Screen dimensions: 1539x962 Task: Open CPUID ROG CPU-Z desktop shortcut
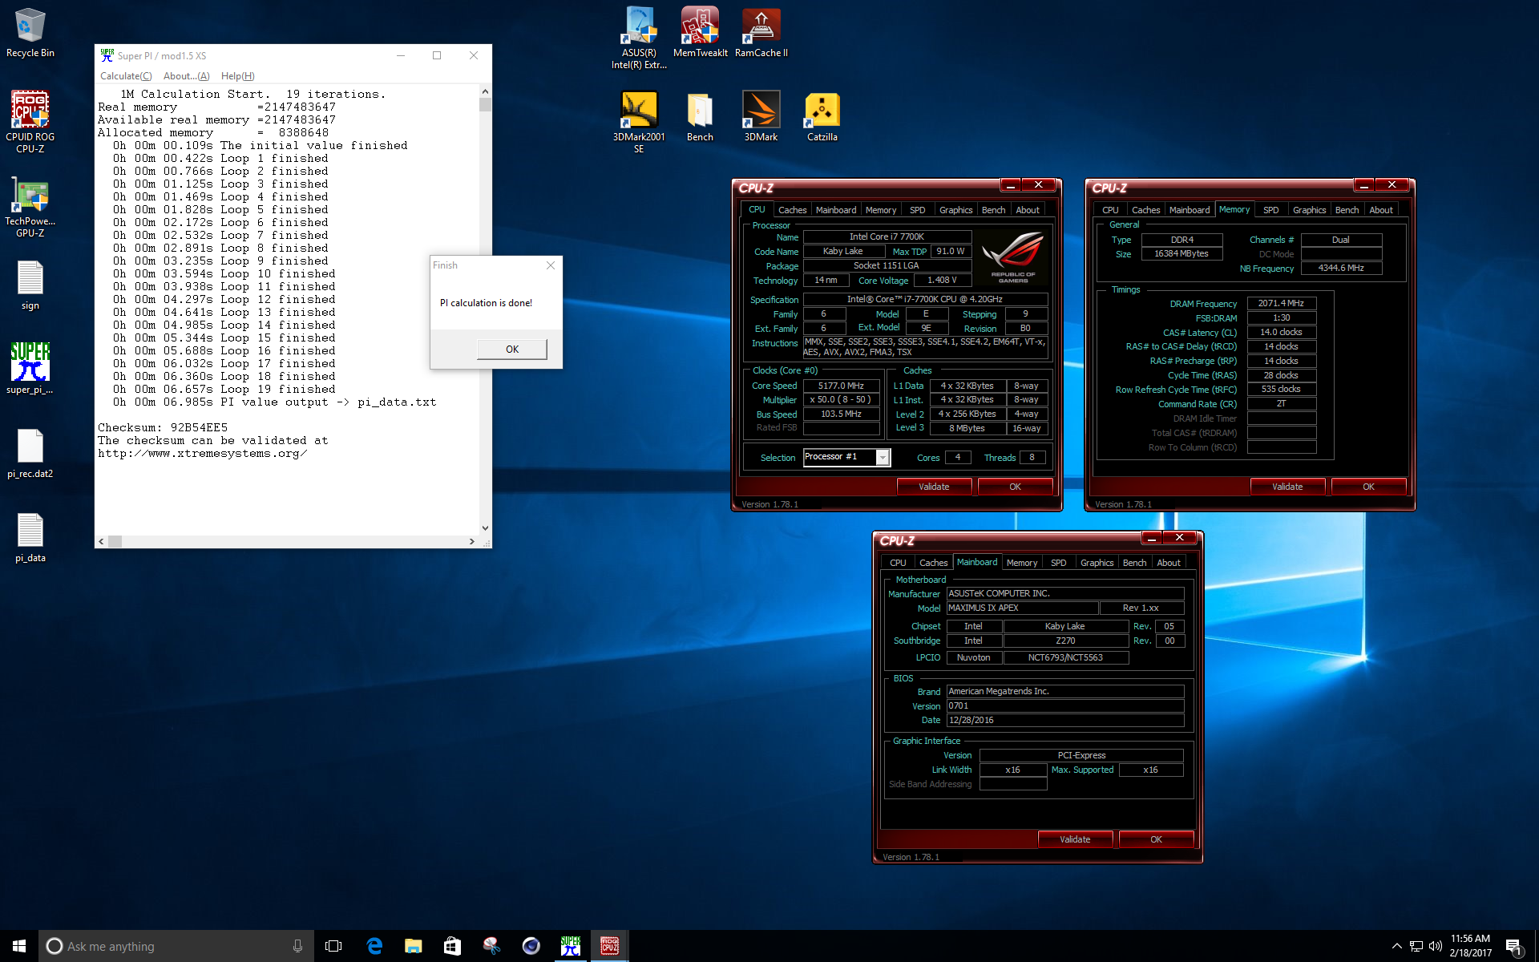[30, 121]
